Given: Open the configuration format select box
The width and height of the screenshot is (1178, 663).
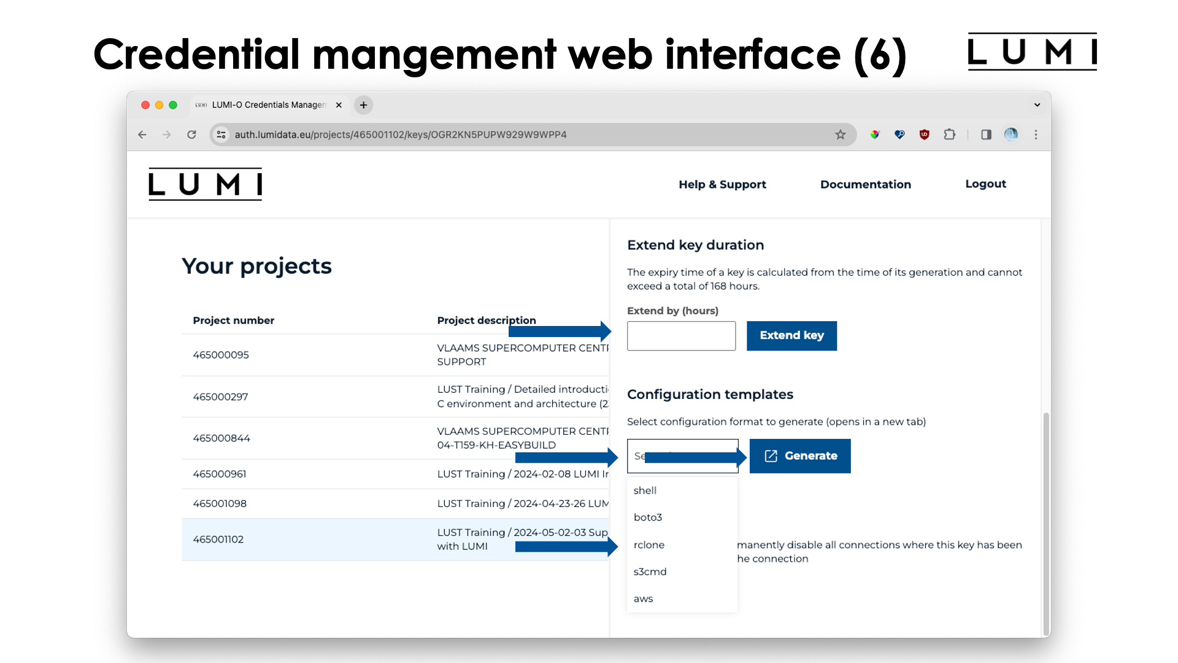Looking at the screenshot, I should (x=682, y=456).
